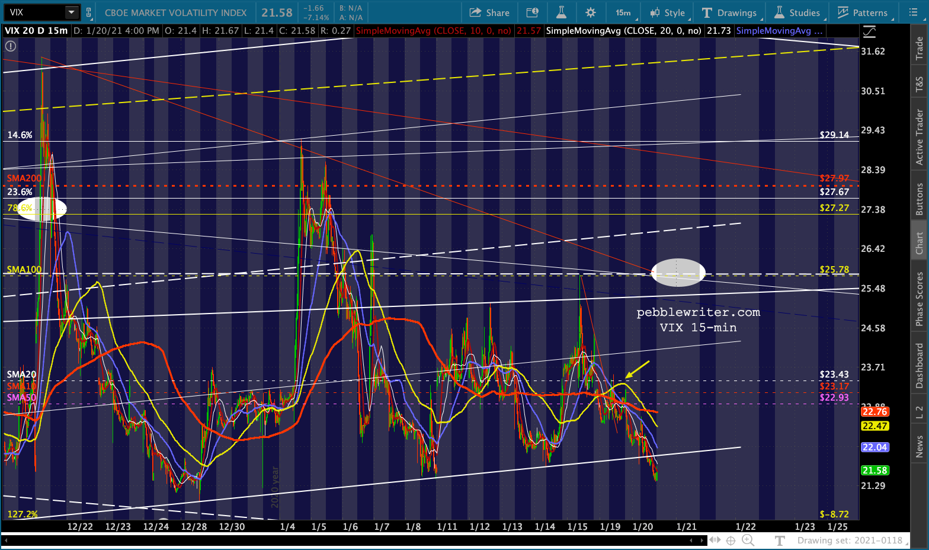Click the flask icon beside the gear
929x550 pixels.
[x=562, y=12]
